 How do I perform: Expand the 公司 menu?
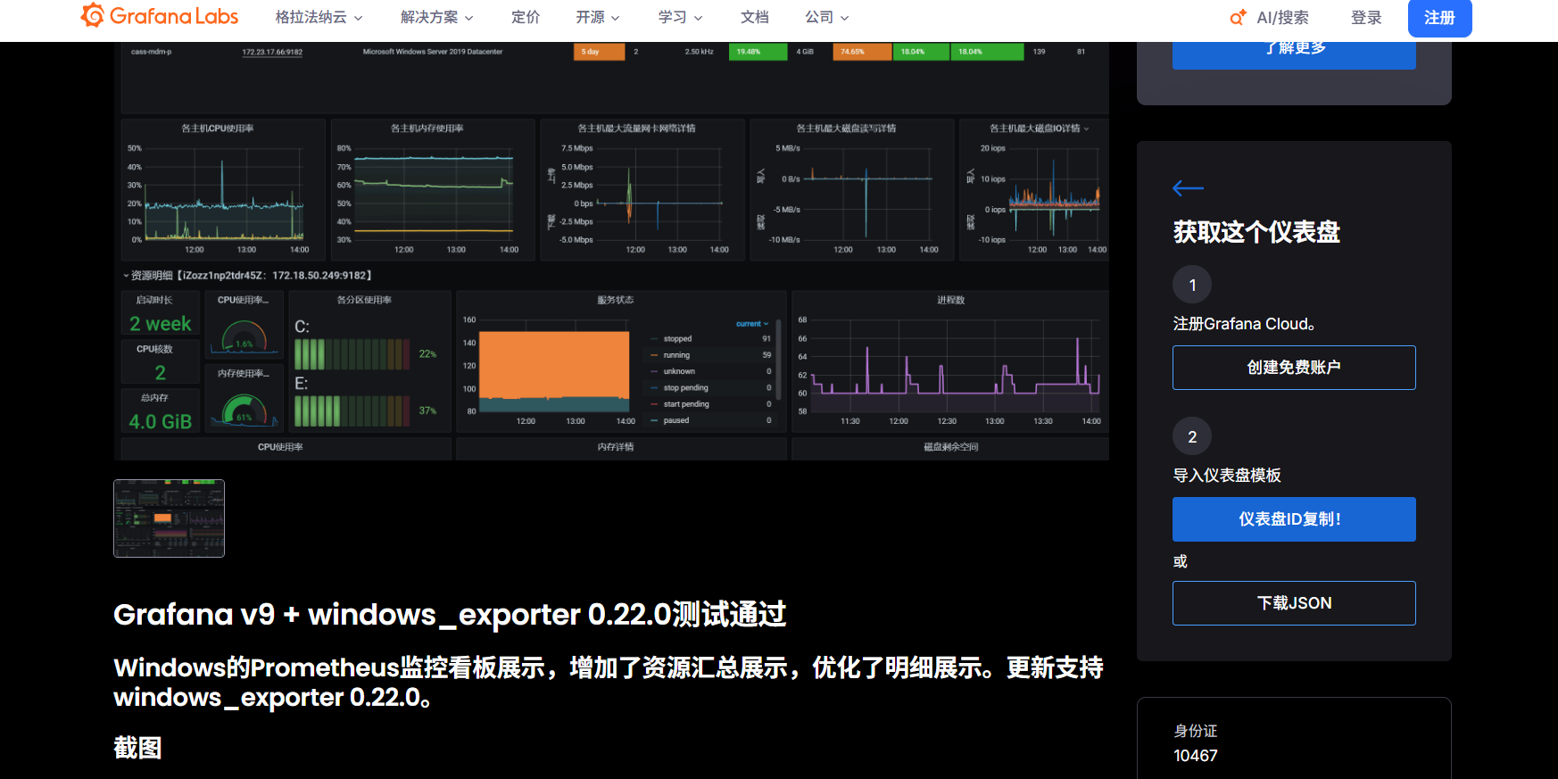click(826, 17)
